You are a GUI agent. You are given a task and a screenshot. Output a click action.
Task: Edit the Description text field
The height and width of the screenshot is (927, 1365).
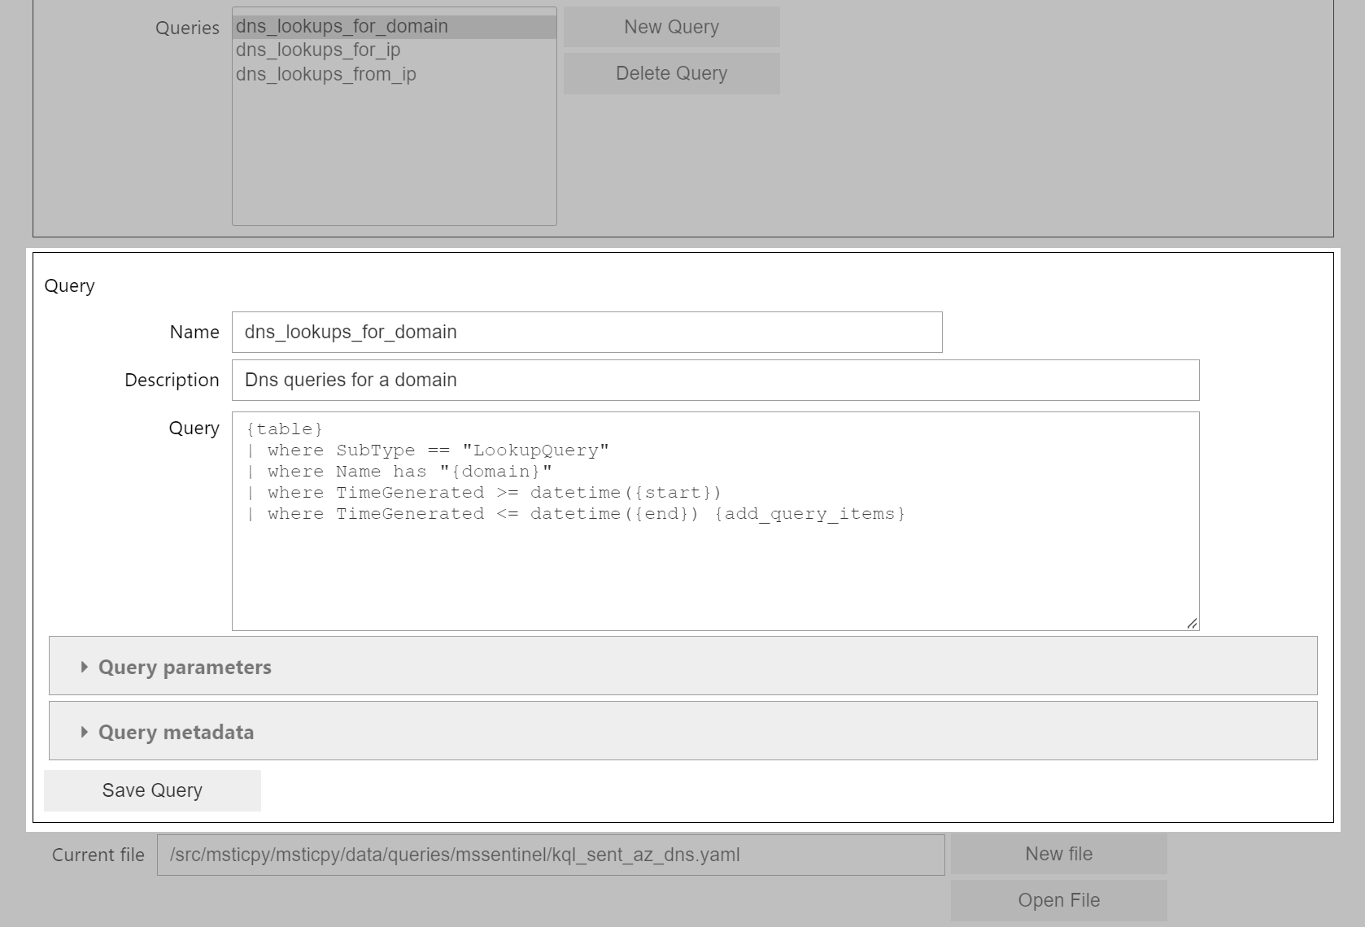pos(715,380)
